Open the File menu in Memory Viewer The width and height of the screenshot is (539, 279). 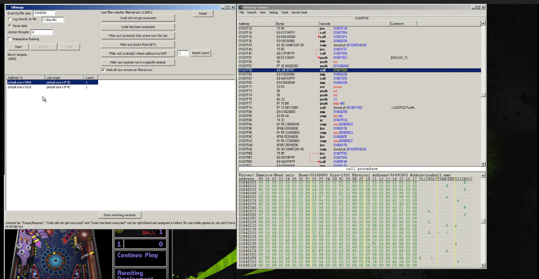coord(242,13)
